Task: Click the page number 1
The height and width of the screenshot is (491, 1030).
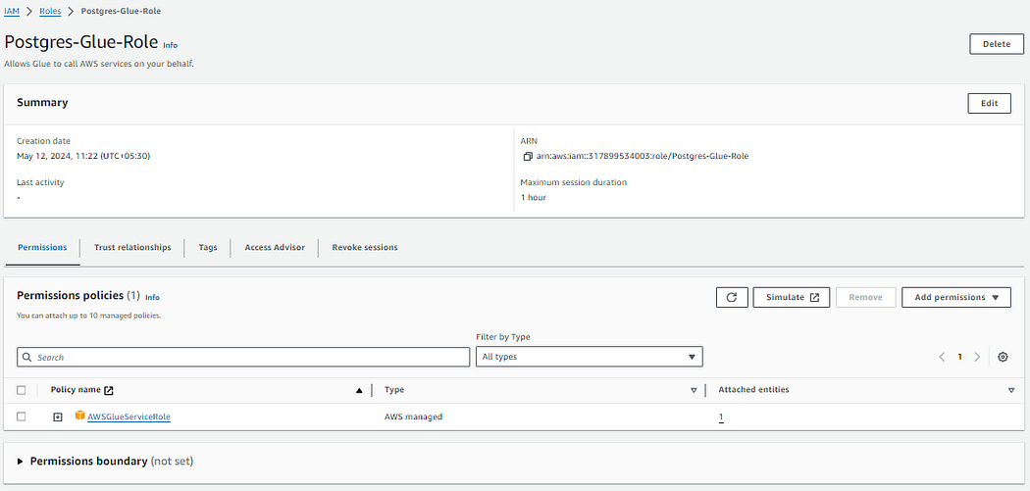Action: pyautogui.click(x=959, y=357)
